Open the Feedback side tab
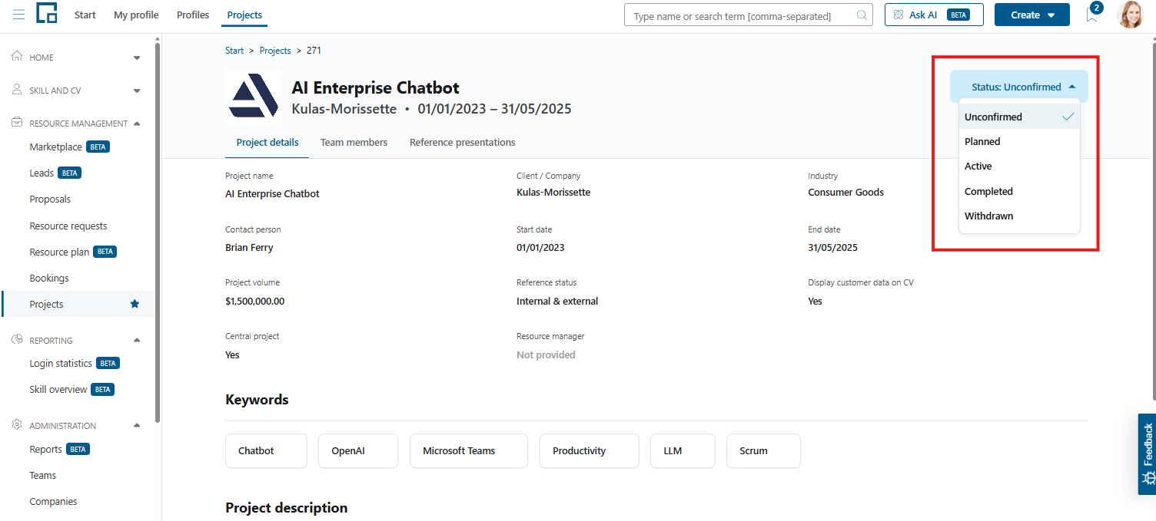This screenshot has height=521, width=1156. [x=1147, y=454]
